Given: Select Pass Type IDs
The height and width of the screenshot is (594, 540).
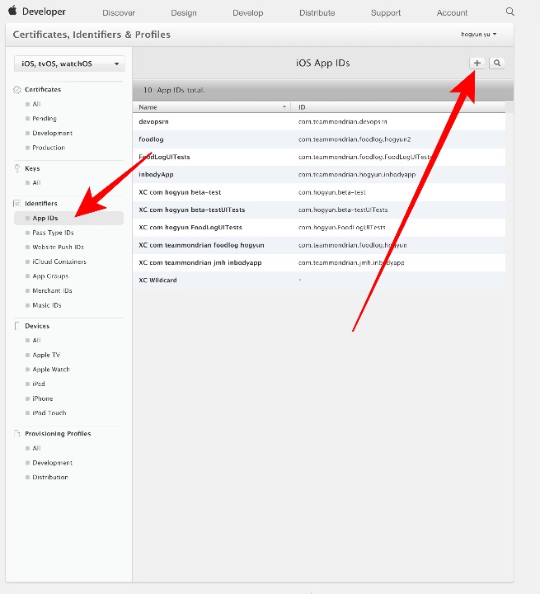Looking at the screenshot, I should click(x=53, y=233).
